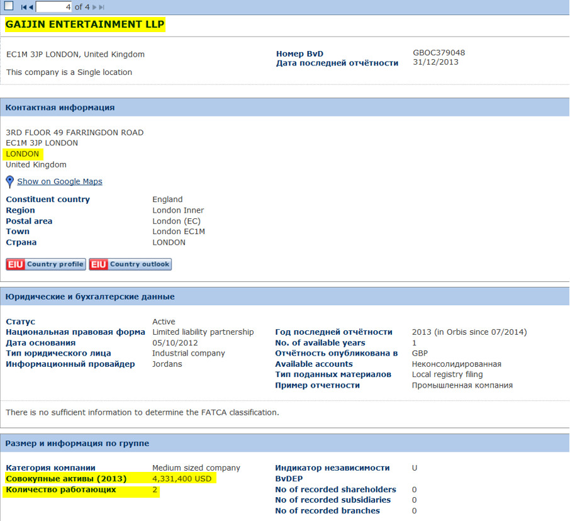Click Совокупные активы (2013) label

(x=66, y=479)
